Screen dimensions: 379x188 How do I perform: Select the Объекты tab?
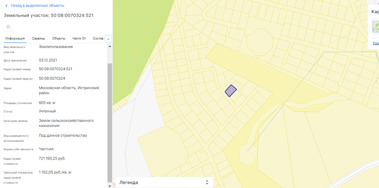(x=59, y=38)
